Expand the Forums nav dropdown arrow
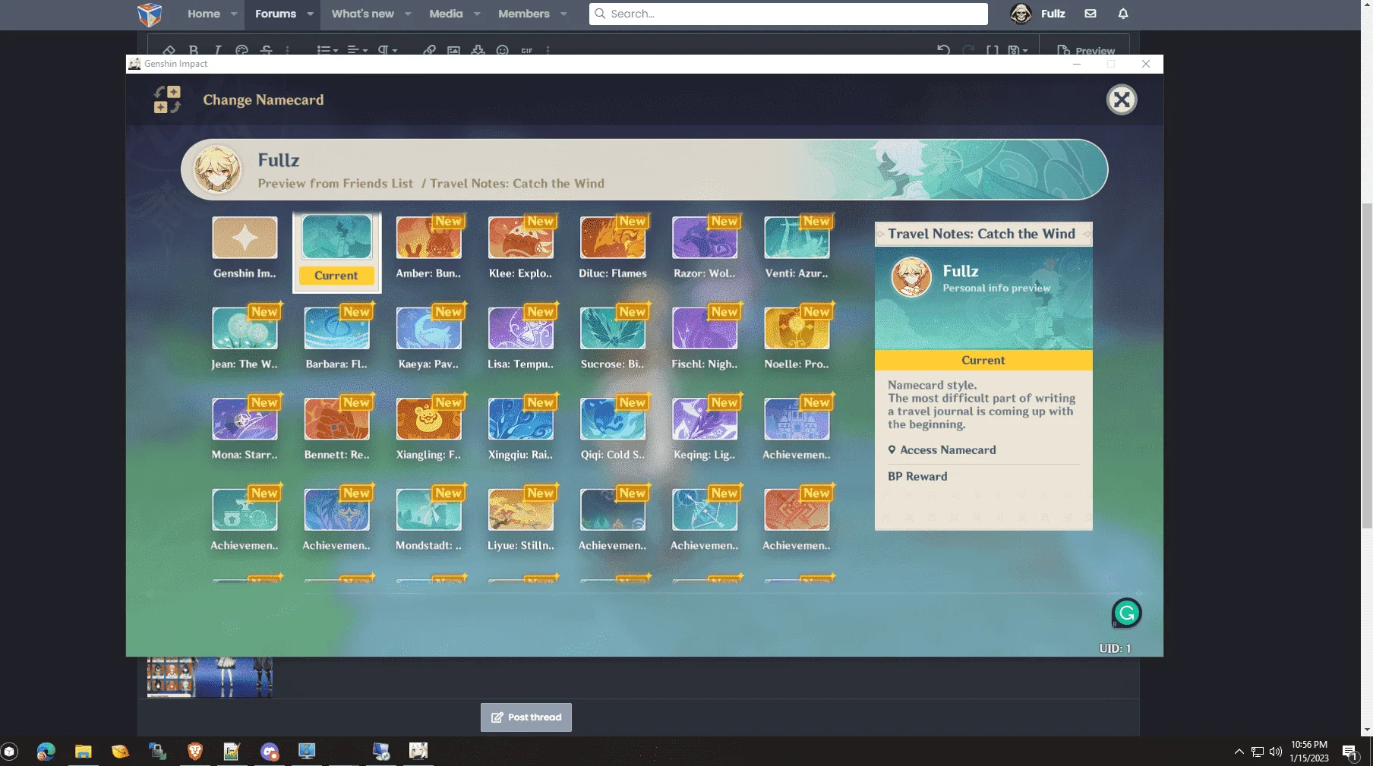Screen dimensions: 1373x766 tap(310, 14)
